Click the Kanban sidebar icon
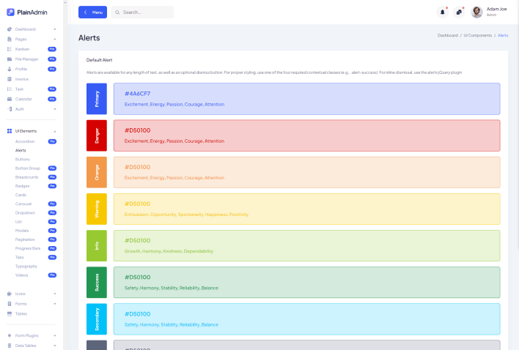The height and width of the screenshot is (350, 519). pos(10,49)
